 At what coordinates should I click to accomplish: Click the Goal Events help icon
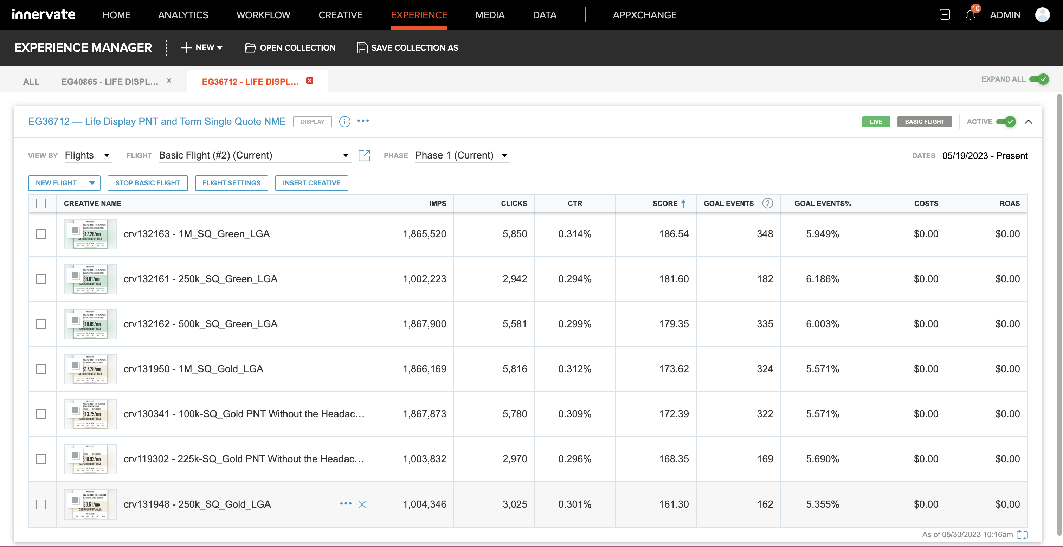coord(768,203)
